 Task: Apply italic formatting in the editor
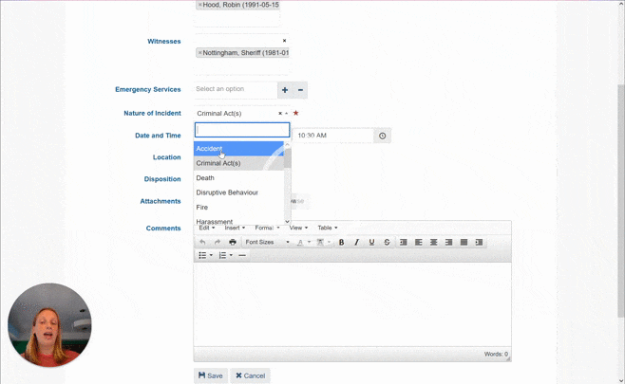coord(356,242)
